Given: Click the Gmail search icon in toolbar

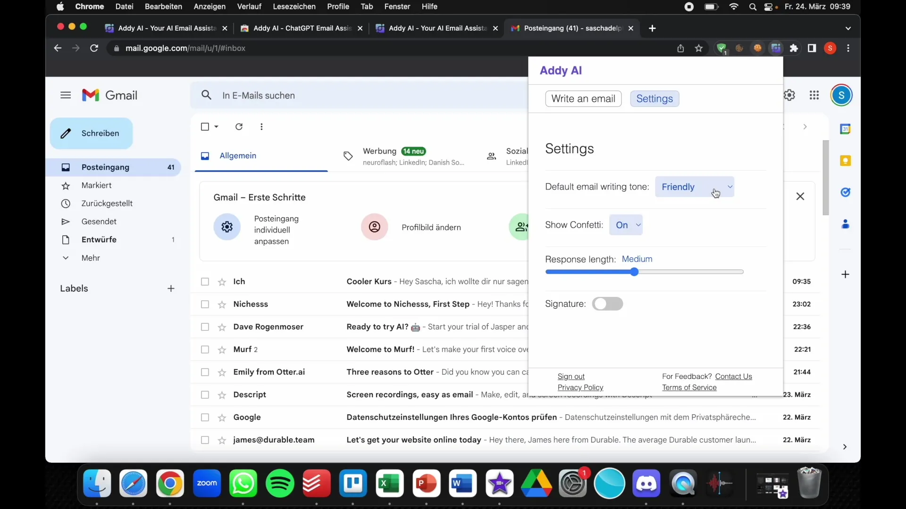Looking at the screenshot, I should (206, 95).
